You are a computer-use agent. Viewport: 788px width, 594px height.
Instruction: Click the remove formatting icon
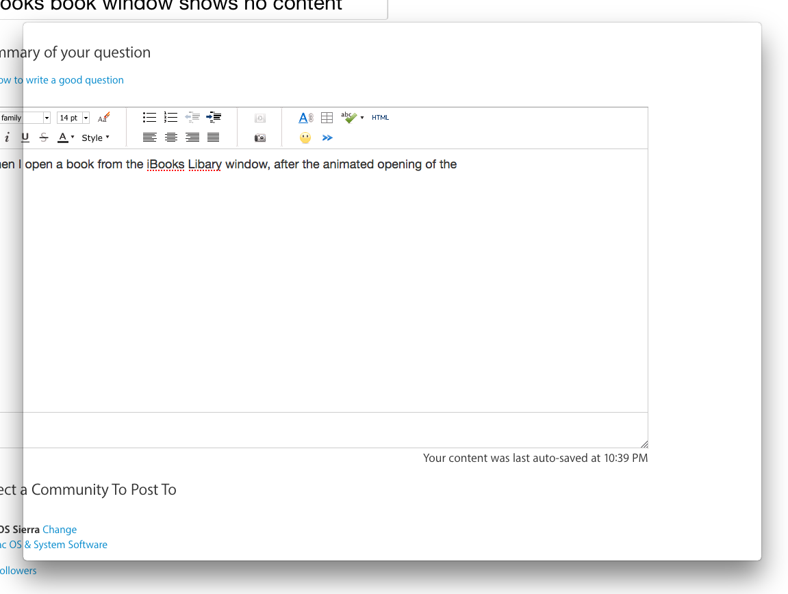click(103, 118)
